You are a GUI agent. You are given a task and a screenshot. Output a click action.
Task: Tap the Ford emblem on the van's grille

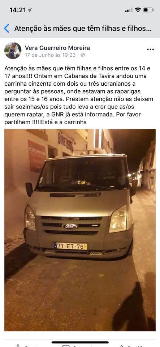tap(70, 226)
